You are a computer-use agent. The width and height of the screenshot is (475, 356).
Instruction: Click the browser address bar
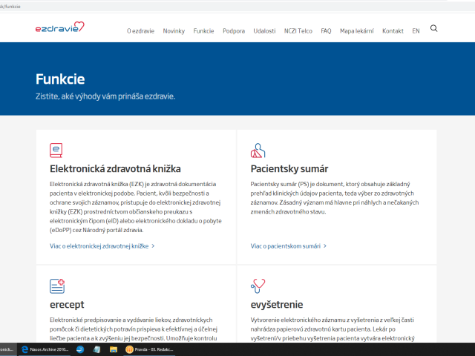pyautogui.click(x=224, y=7)
